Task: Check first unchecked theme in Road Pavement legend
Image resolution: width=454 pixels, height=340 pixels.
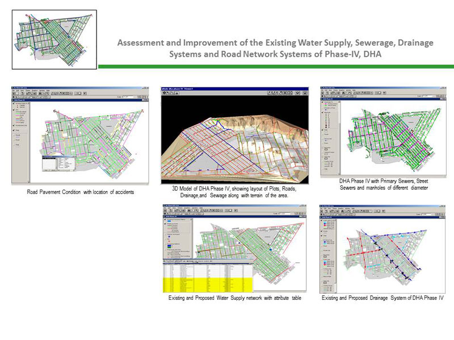Action: [14, 135]
